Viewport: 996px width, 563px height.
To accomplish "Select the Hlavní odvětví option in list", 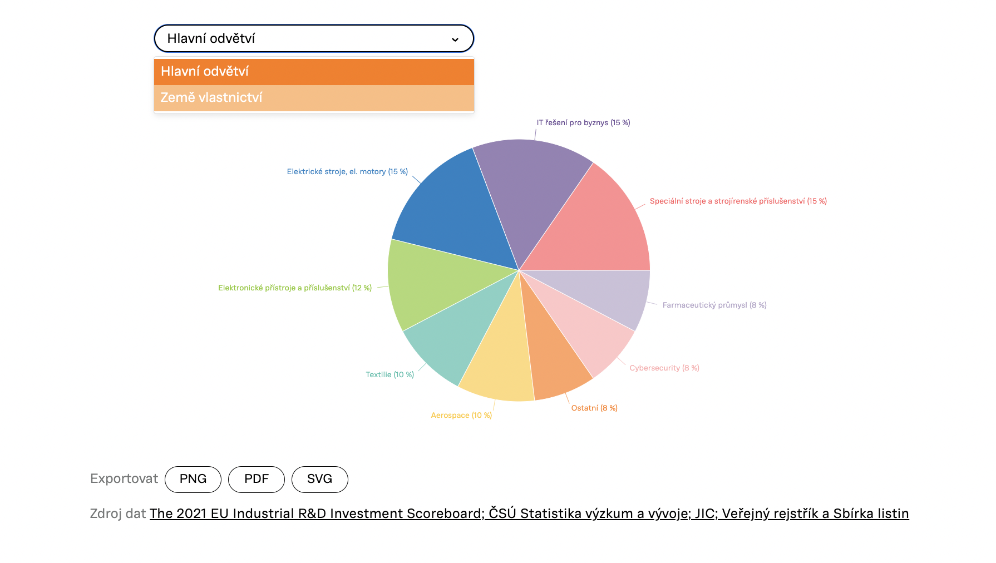I will [x=314, y=72].
